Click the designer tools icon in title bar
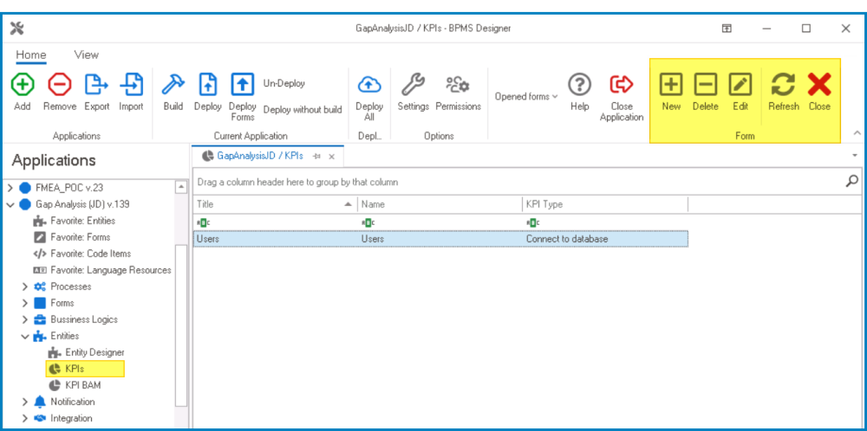 pyautogui.click(x=17, y=29)
